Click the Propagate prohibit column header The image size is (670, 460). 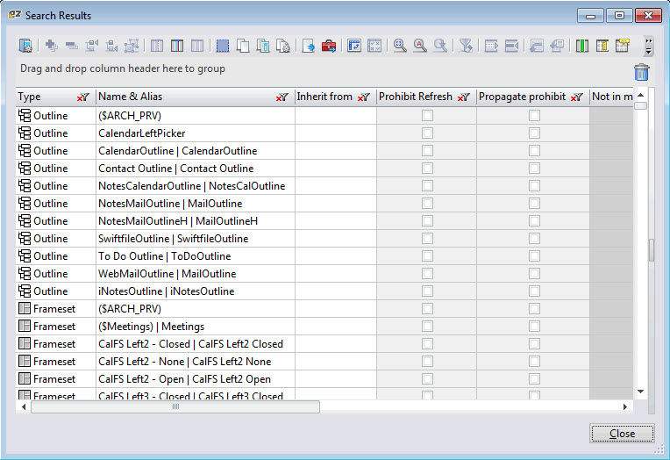[x=522, y=97]
